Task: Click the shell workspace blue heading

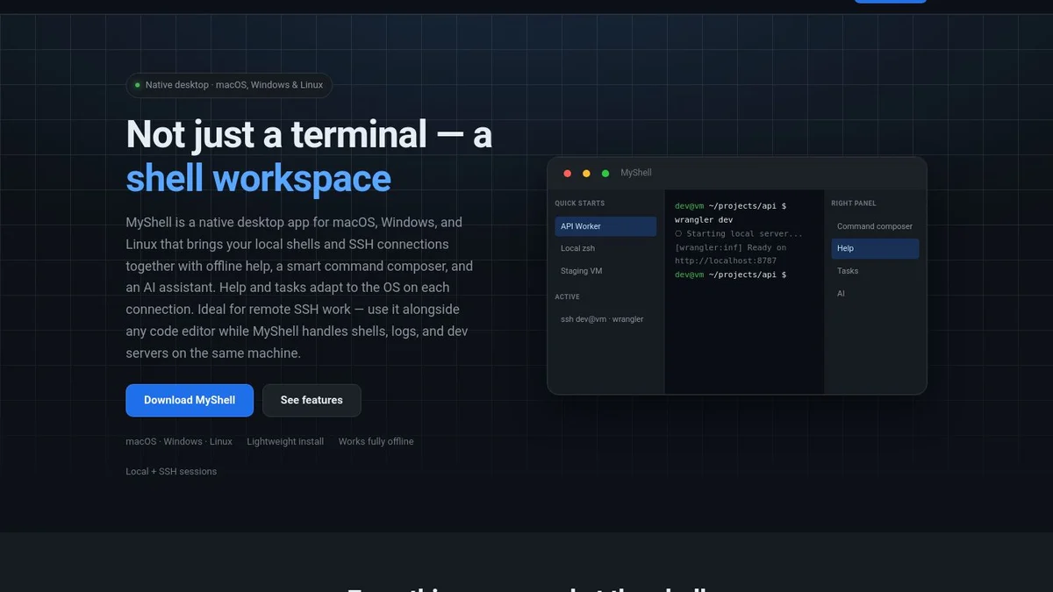Action: click(259, 179)
